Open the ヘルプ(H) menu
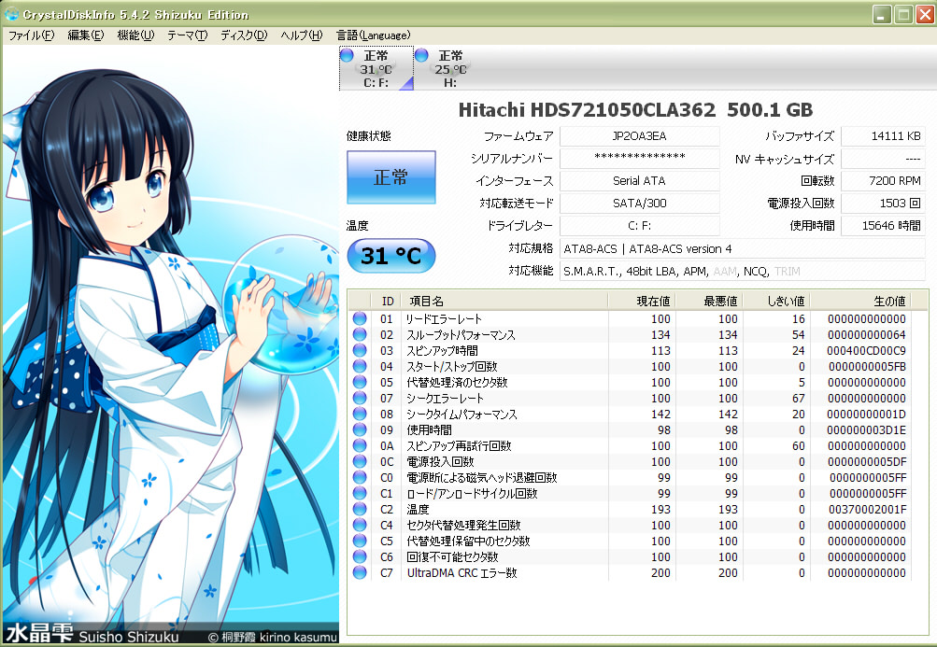 (301, 35)
